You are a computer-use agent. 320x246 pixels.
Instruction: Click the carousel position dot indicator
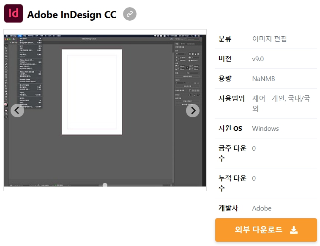click(x=105, y=185)
